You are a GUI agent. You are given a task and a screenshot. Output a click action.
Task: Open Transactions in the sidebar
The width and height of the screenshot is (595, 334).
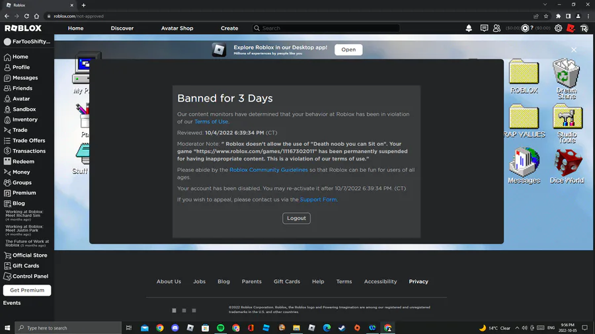click(24, 150)
